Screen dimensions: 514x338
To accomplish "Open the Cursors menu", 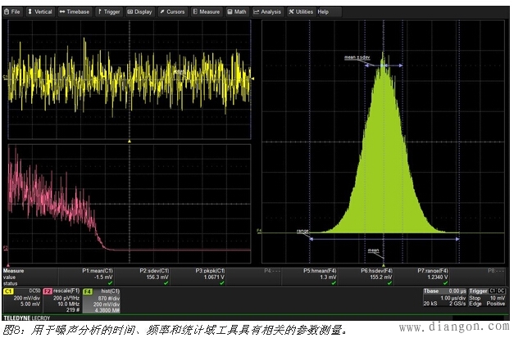I will click(x=173, y=12).
